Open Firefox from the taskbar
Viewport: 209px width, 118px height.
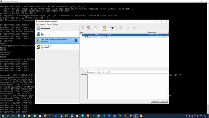(45, 116)
